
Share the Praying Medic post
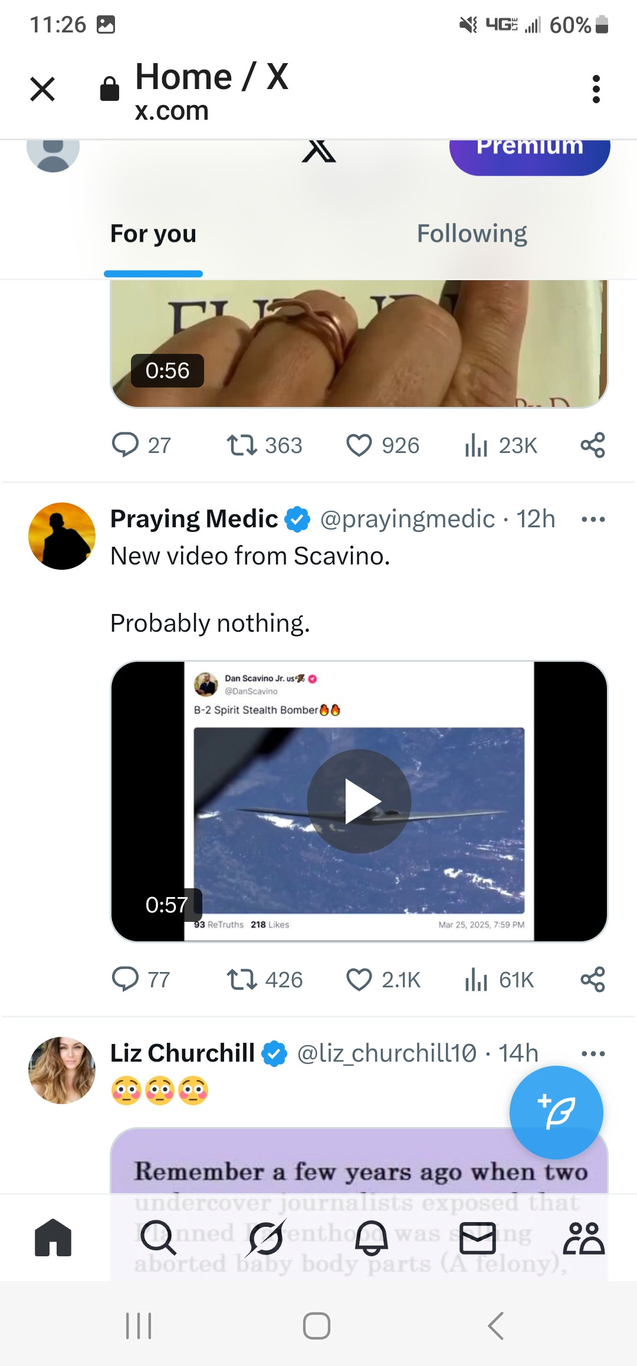[x=593, y=980]
